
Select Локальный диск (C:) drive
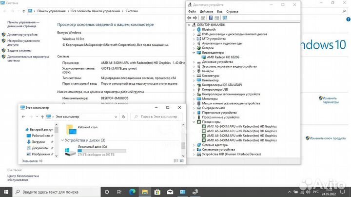[x=92, y=147]
